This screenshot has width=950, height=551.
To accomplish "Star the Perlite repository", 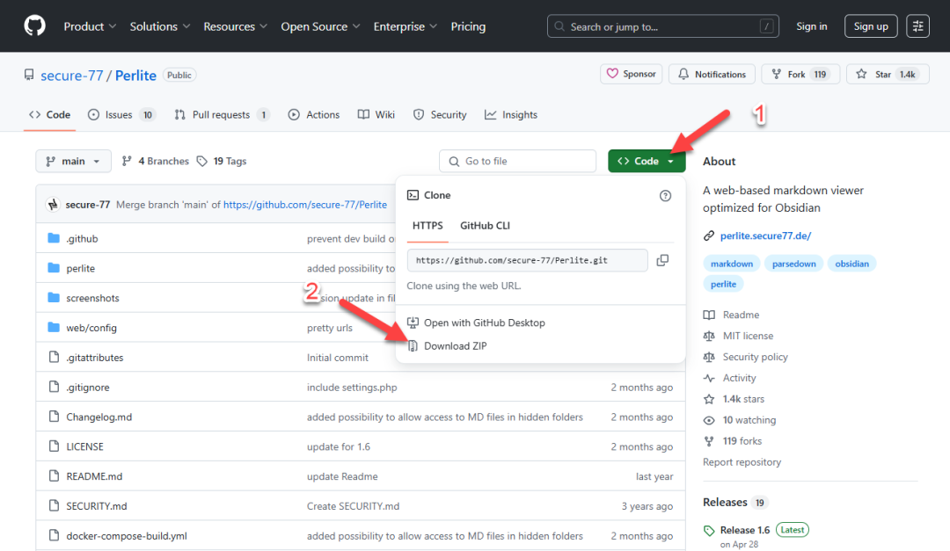I will coord(886,75).
